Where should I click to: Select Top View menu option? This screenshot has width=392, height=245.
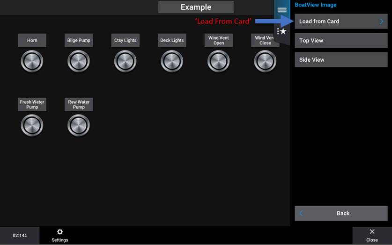(340, 41)
